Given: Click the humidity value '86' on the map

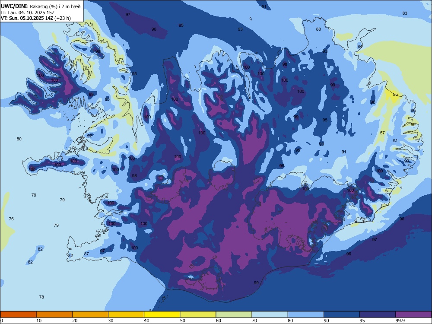Looking at the screenshot, I should [413, 111].
